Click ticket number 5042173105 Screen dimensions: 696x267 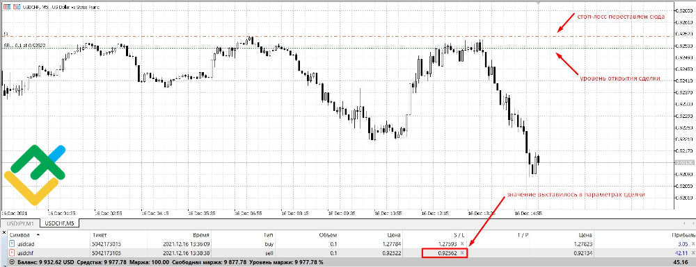coord(107,253)
